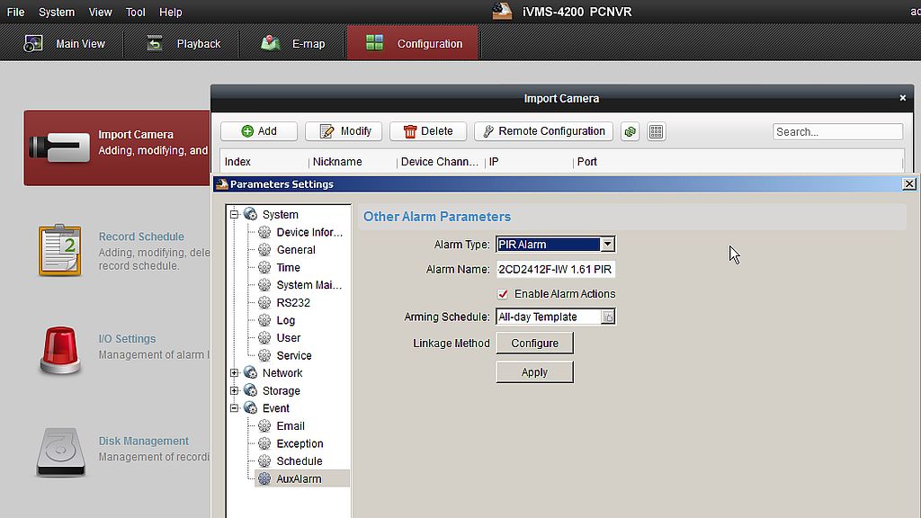
Task: Open the Import Camera sidebar camera icon
Action: click(59, 147)
